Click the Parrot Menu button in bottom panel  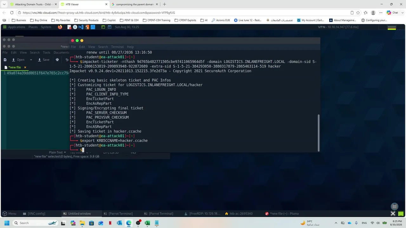10,213
